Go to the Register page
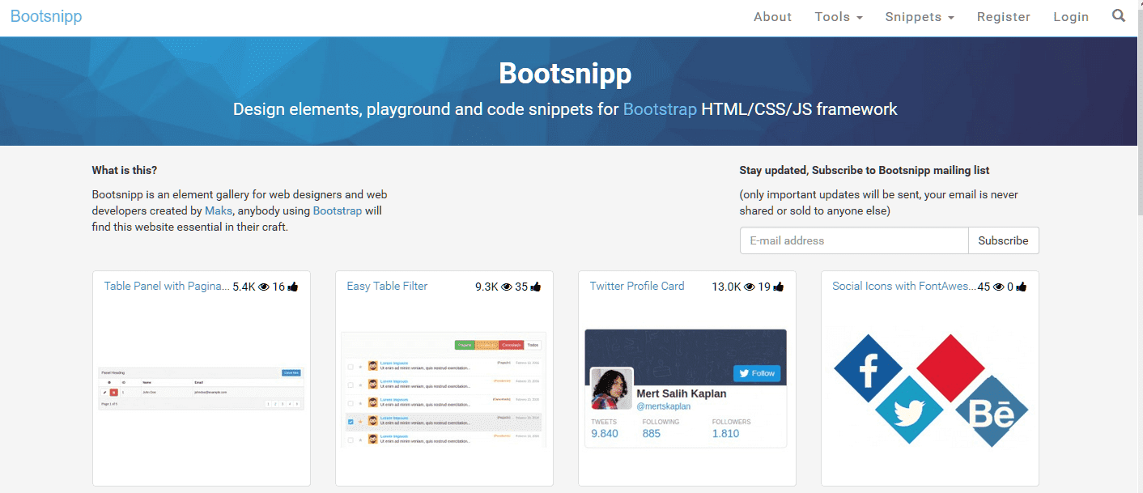 pyautogui.click(x=1004, y=17)
